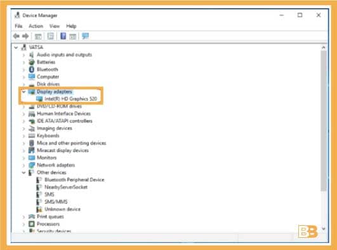
Task: Maximize the Device Manager window
Action: pyautogui.click(x=300, y=15)
